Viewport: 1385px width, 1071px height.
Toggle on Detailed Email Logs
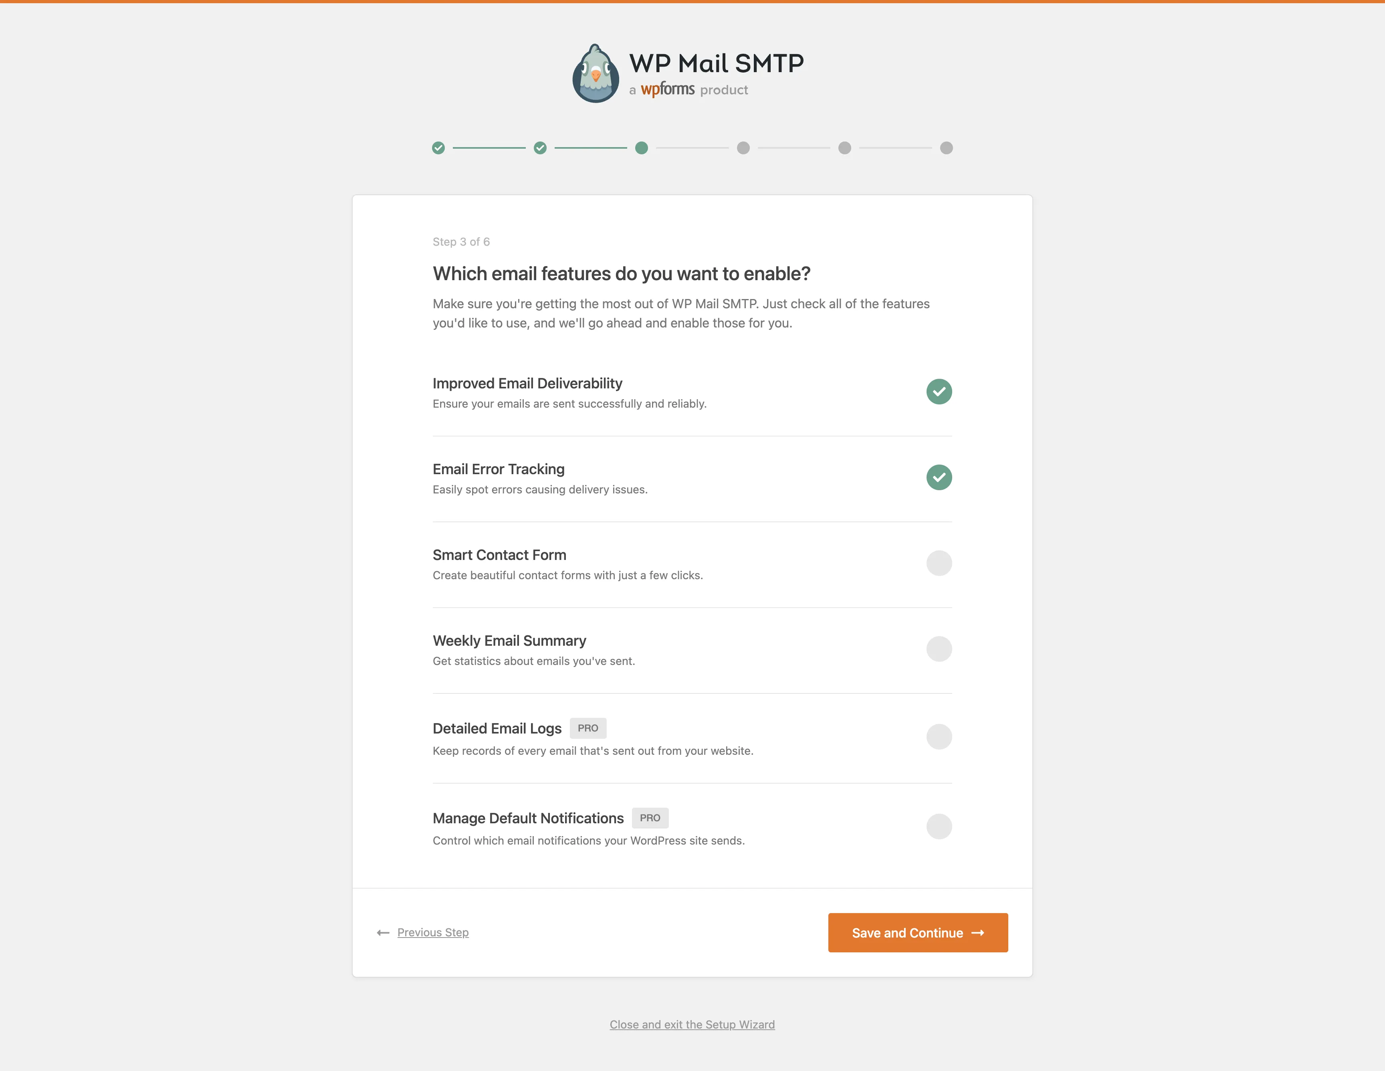(x=939, y=736)
